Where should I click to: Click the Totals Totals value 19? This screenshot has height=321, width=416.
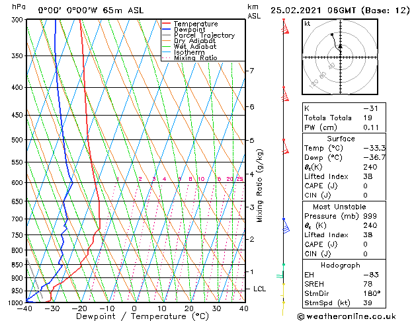[368, 118]
